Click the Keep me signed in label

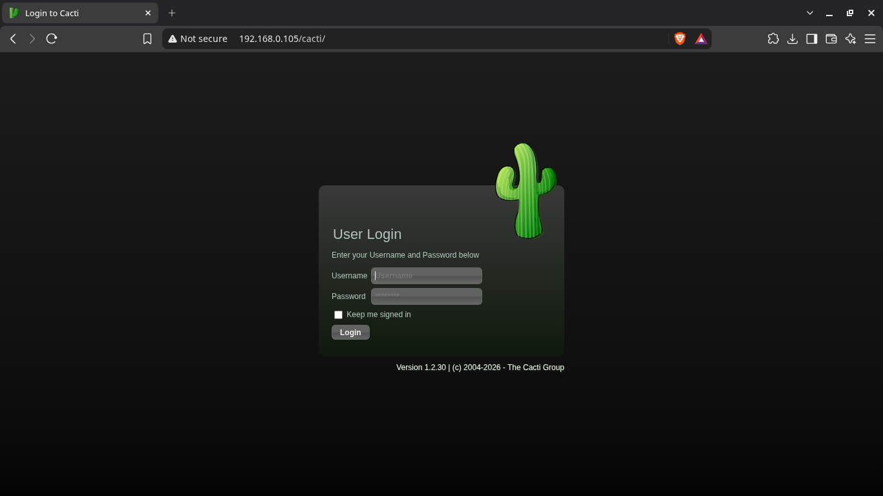click(379, 315)
